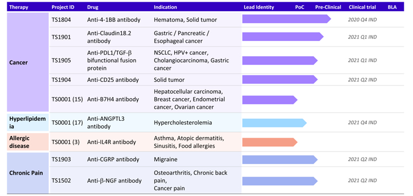The height and width of the screenshot is (196, 413).
Task: Click the BLA stage header
Action: (x=392, y=7)
